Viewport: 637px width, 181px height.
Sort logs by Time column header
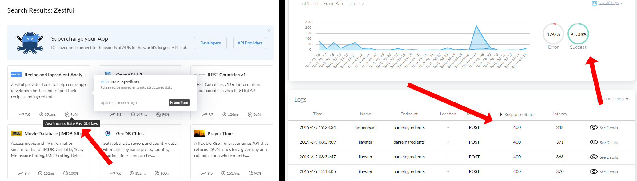318,114
